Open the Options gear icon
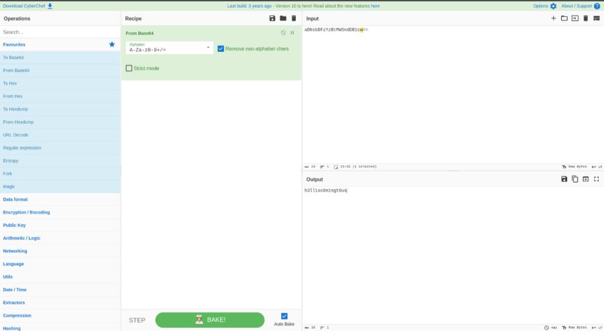 coord(553,6)
